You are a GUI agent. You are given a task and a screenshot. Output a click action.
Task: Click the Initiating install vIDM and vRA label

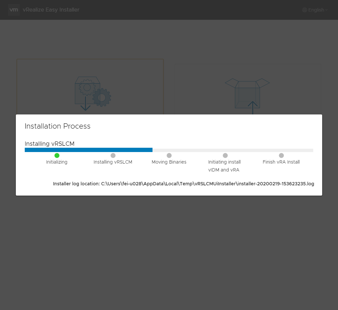point(224,166)
